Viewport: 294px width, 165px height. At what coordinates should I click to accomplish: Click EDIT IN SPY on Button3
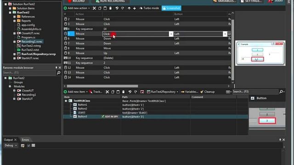coord(110,116)
